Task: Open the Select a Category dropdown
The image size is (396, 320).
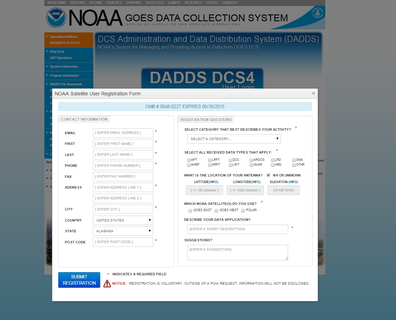Action: 234,139
